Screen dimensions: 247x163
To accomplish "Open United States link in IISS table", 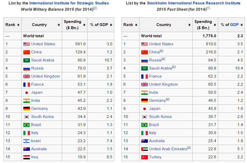I will coord(43,44).
